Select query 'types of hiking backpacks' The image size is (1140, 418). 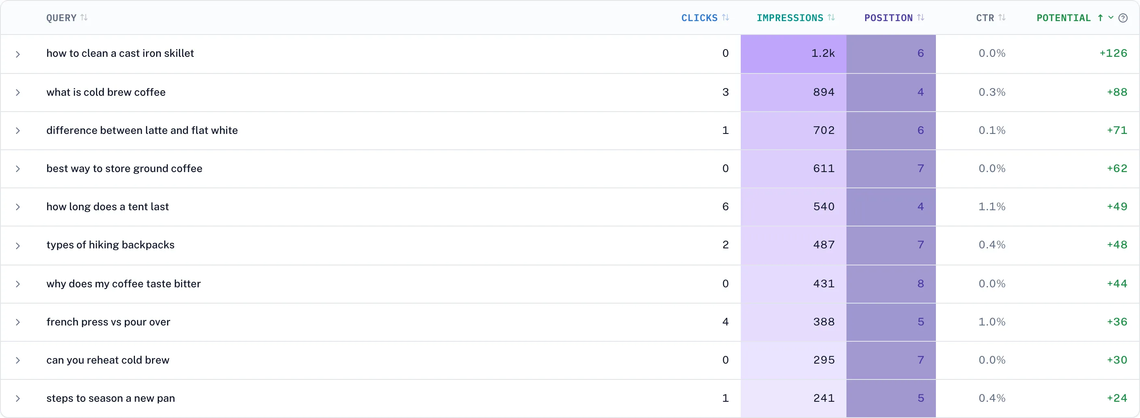(x=110, y=245)
